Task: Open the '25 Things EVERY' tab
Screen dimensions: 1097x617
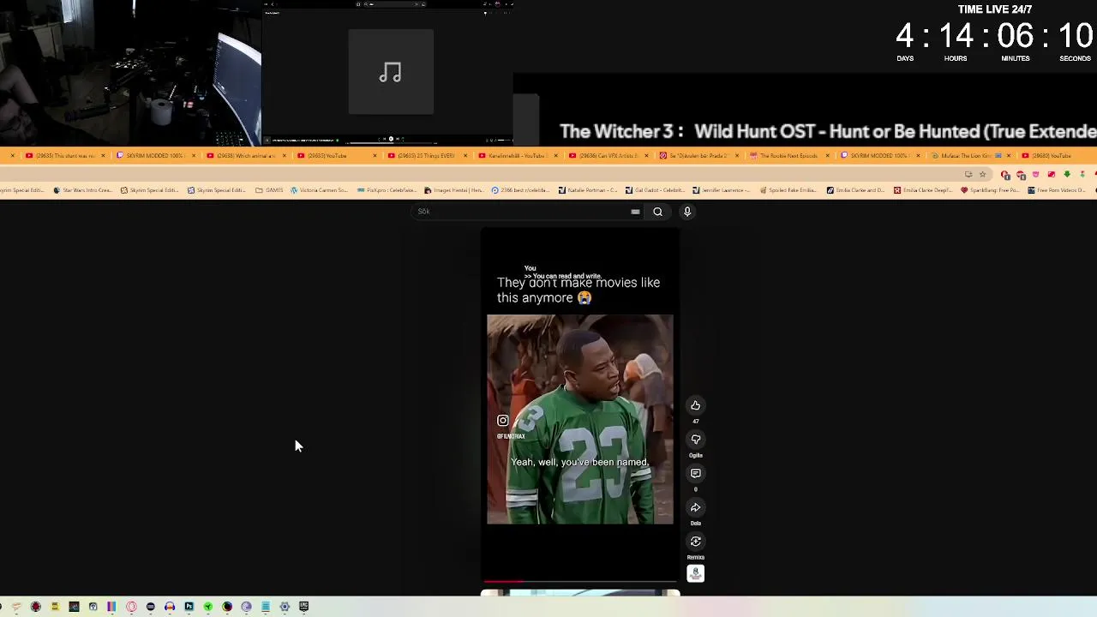Action: tap(425, 156)
